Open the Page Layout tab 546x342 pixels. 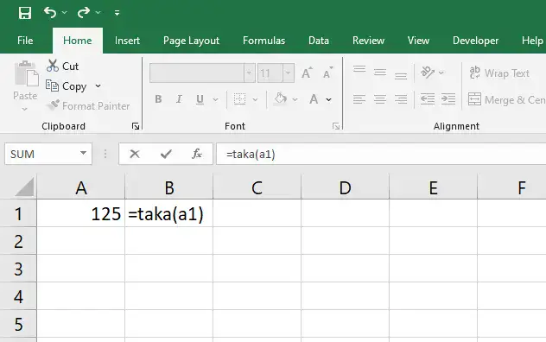(191, 41)
